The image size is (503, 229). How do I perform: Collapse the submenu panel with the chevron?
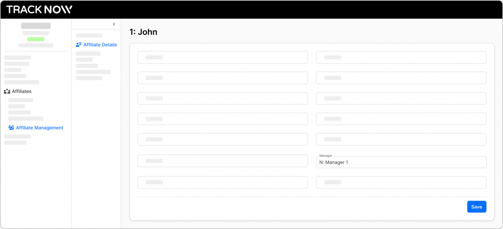114,24
